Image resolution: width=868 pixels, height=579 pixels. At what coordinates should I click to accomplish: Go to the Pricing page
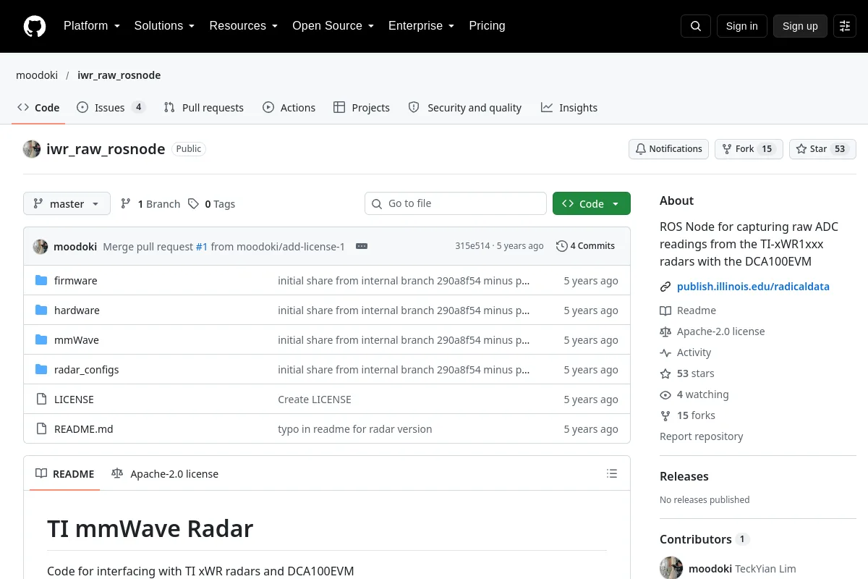[x=487, y=26]
